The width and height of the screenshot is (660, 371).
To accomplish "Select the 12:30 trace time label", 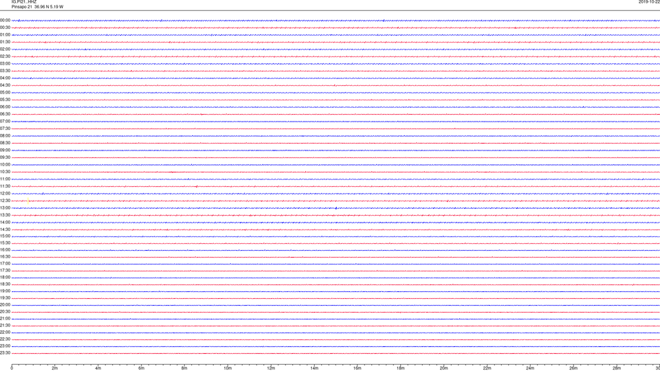I will coord(5,201).
